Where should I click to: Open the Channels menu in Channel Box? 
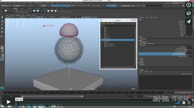pyautogui.click(x=141, y=18)
